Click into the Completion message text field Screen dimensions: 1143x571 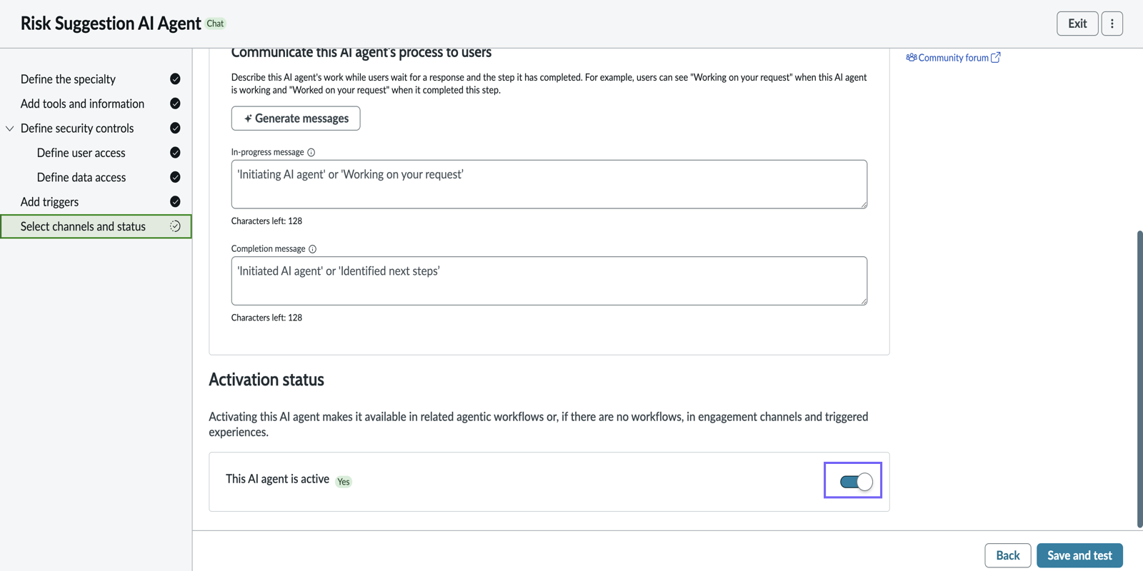pos(549,281)
